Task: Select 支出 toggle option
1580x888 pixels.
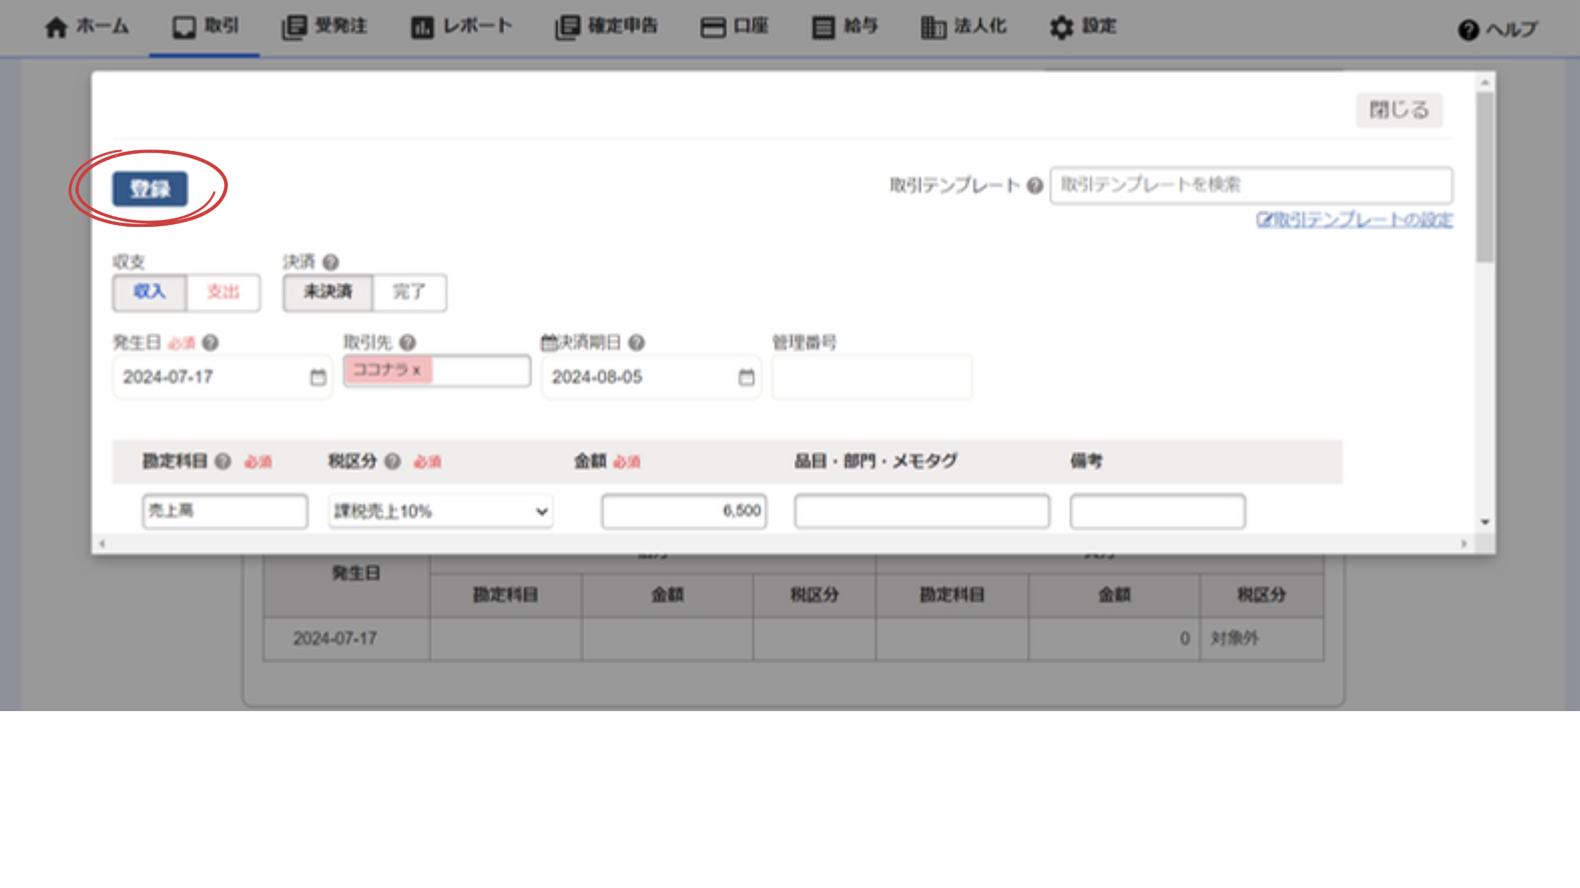Action: [x=223, y=292]
